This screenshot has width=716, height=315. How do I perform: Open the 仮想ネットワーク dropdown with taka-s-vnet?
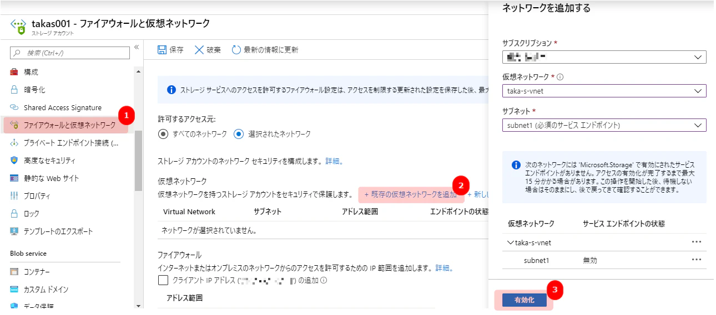pos(604,91)
